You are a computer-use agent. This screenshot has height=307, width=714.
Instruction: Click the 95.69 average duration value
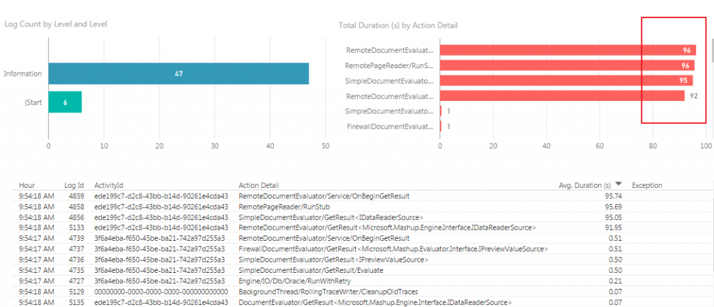point(613,207)
